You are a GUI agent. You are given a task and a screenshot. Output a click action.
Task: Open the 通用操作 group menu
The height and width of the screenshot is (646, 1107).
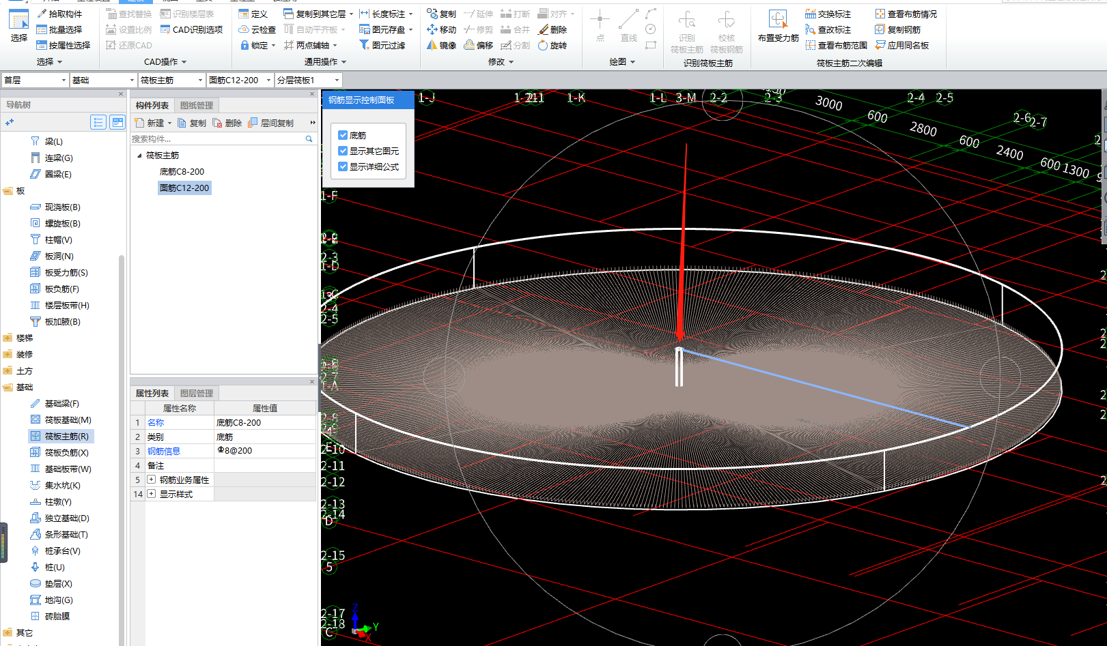coord(325,61)
